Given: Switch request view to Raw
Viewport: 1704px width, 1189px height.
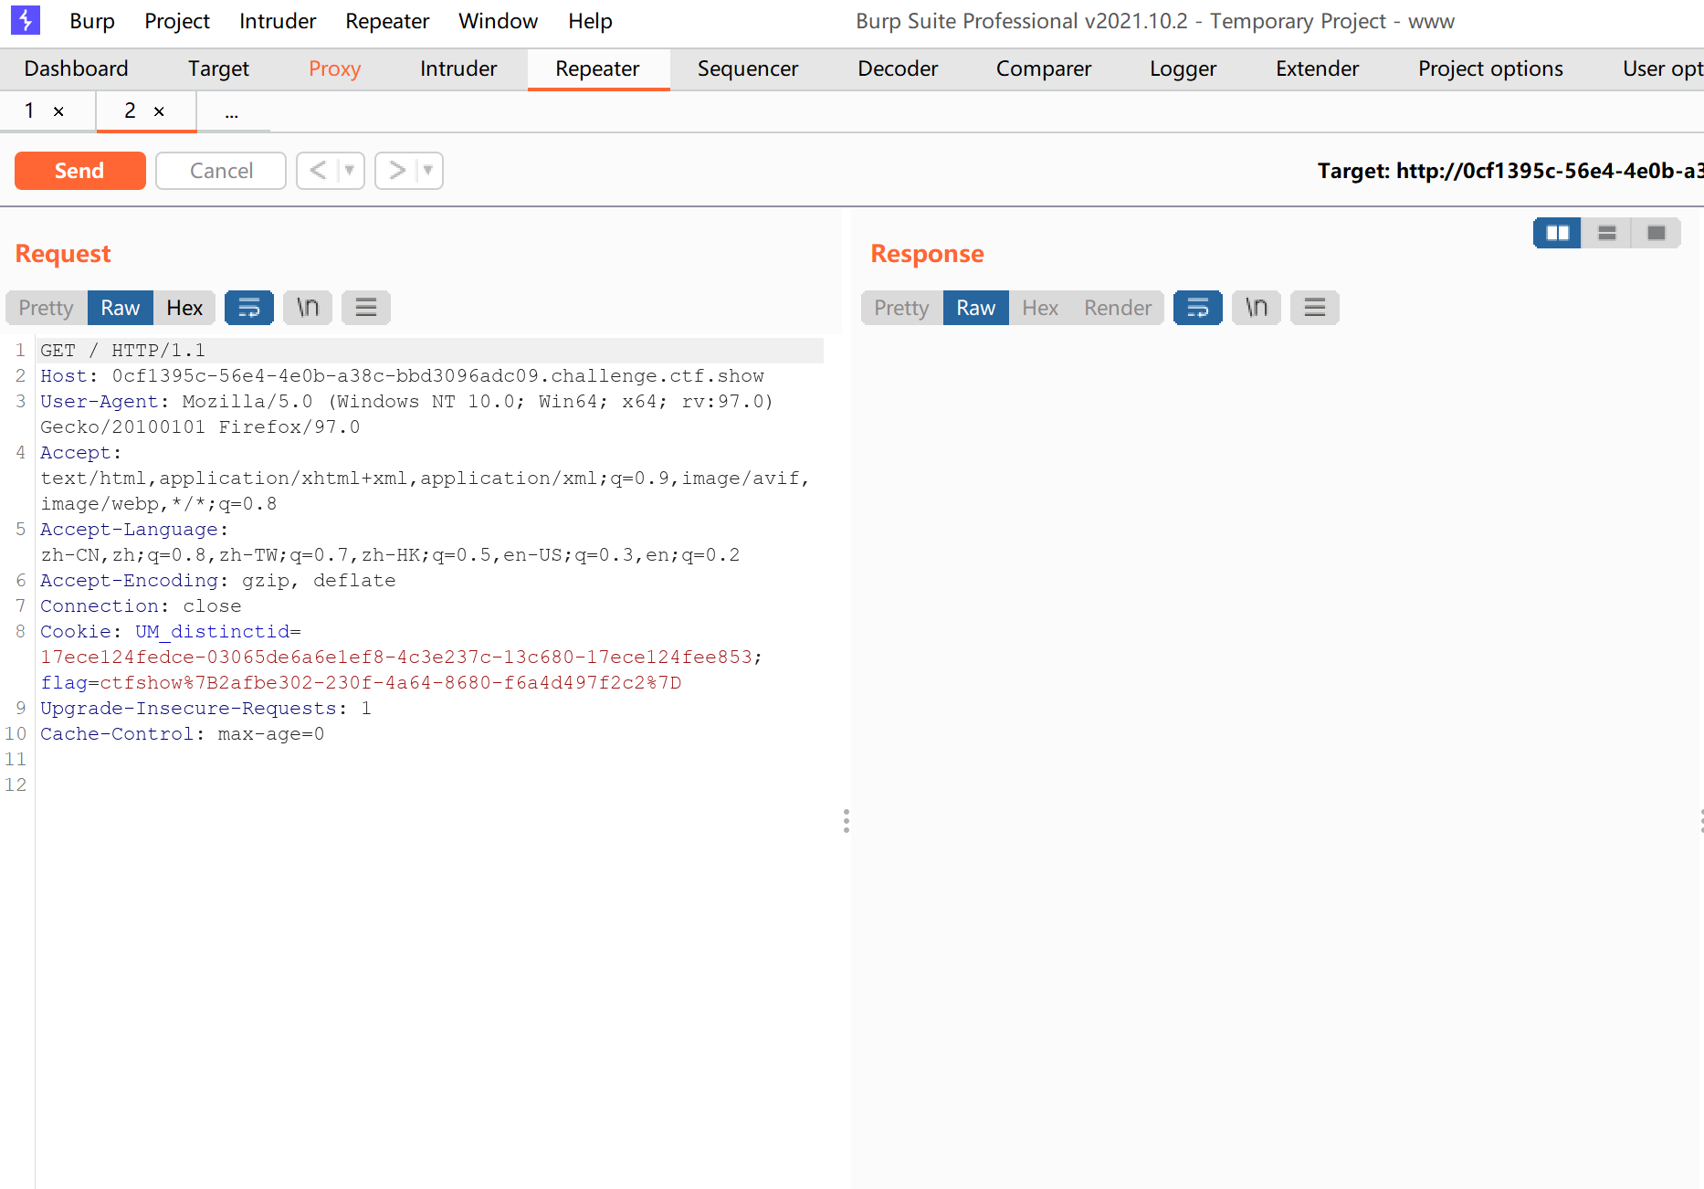Looking at the screenshot, I should click(x=121, y=308).
